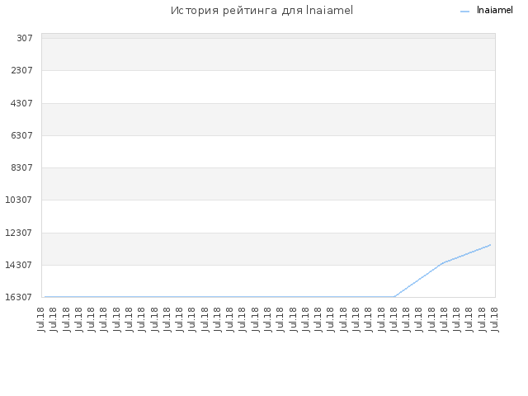Click the middle of the rising line segment

418,280
